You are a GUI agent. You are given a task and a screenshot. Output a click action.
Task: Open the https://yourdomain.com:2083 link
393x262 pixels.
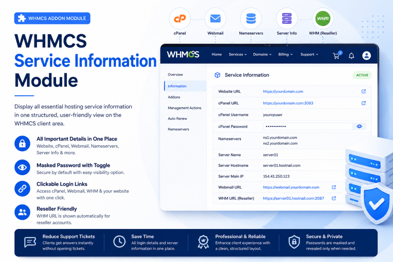288,103
